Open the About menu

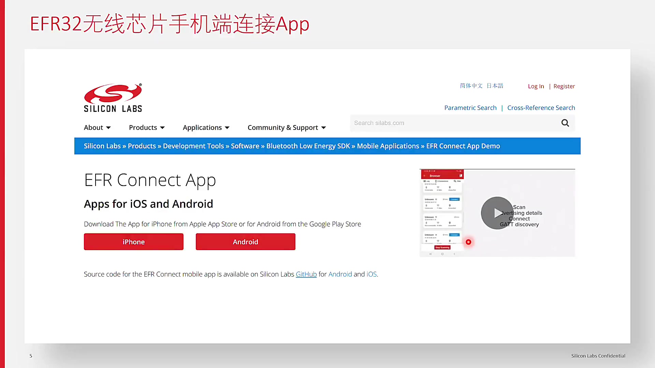click(x=97, y=127)
